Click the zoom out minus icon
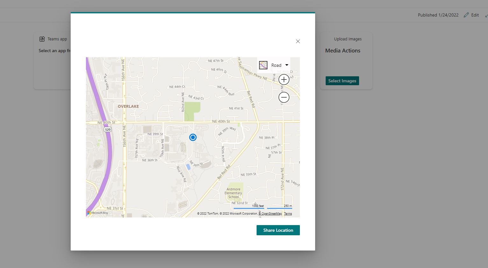The height and width of the screenshot is (268, 488). coord(284,97)
